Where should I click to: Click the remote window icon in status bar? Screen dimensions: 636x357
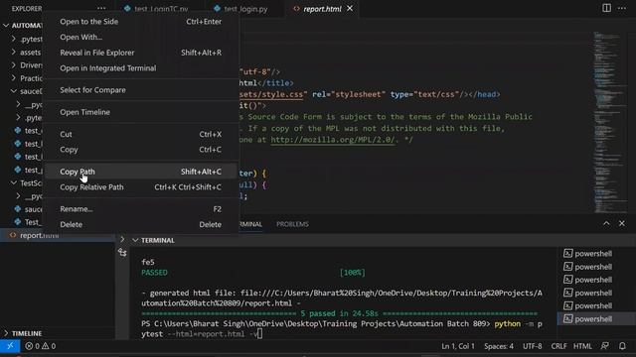tap(10, 346)
